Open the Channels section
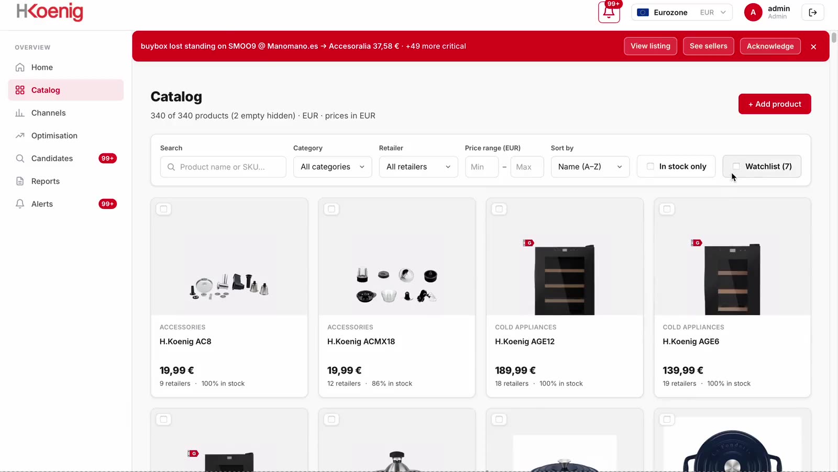This screenshot has height=472, width=838. (x=66, y=113)
